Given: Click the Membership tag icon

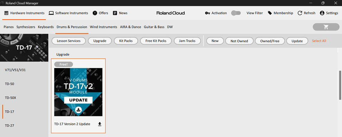Looking at the screenshot, I should click(270, 13).
